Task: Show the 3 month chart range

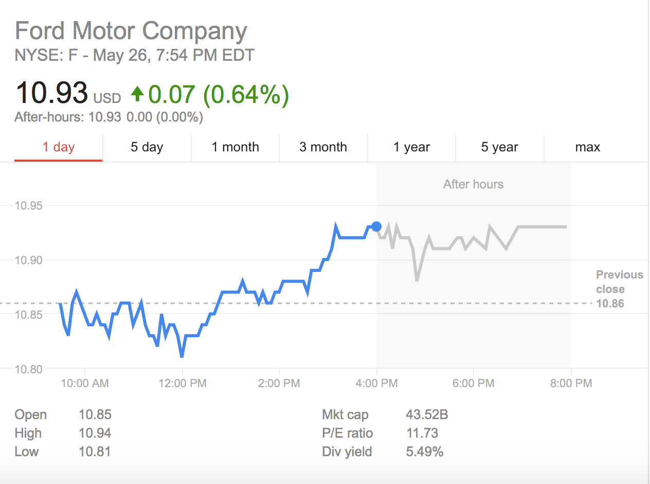Action: pyautogui.click(x=323, y=147)
